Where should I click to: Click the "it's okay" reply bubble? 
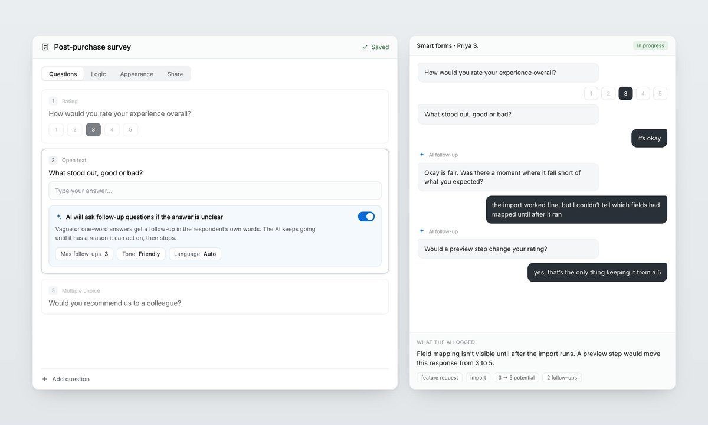click(649, 138)
